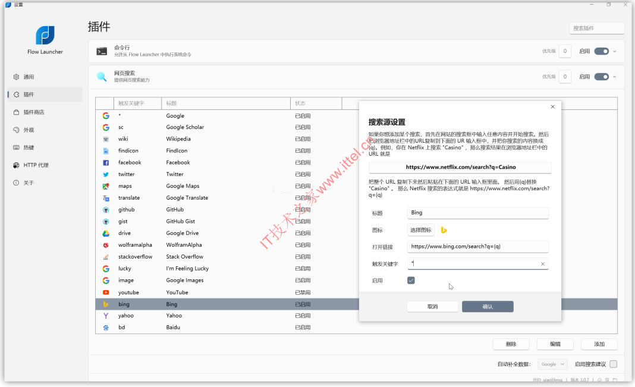Click the open link URL field
Image resolution: width=635 pixels, height=387 pixels.
478,247
